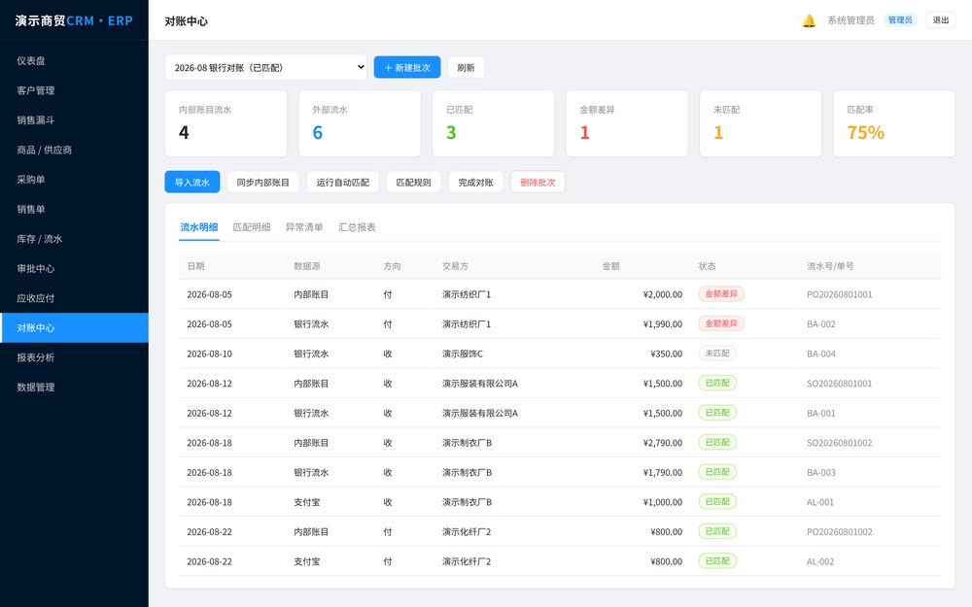972x607 pixels.
Task: Open 销售单 in the sidebar
Action: (75, 210)
